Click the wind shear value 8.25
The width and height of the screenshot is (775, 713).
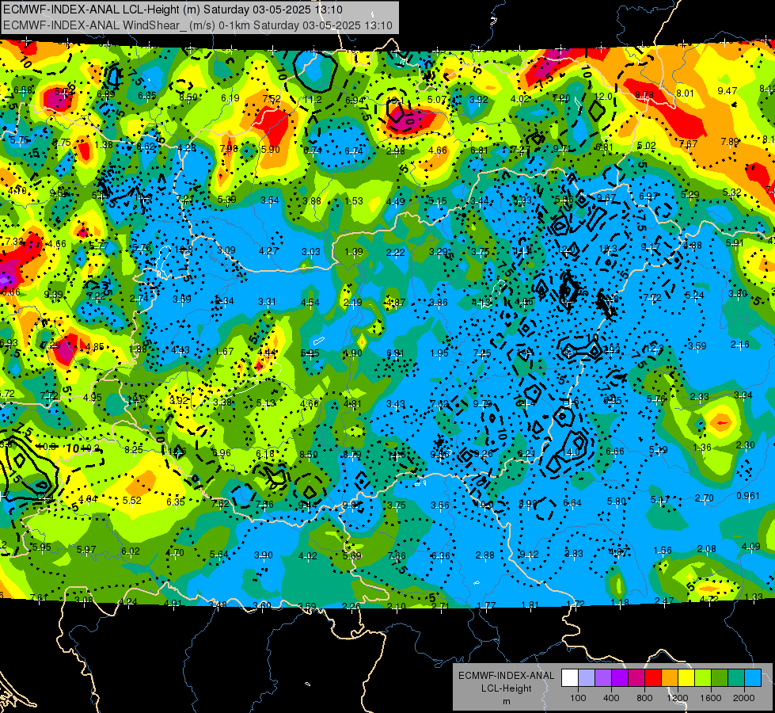click(x=134, y=450)
